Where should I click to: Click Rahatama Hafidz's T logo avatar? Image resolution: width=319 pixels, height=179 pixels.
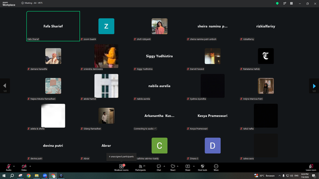(266, 56)
